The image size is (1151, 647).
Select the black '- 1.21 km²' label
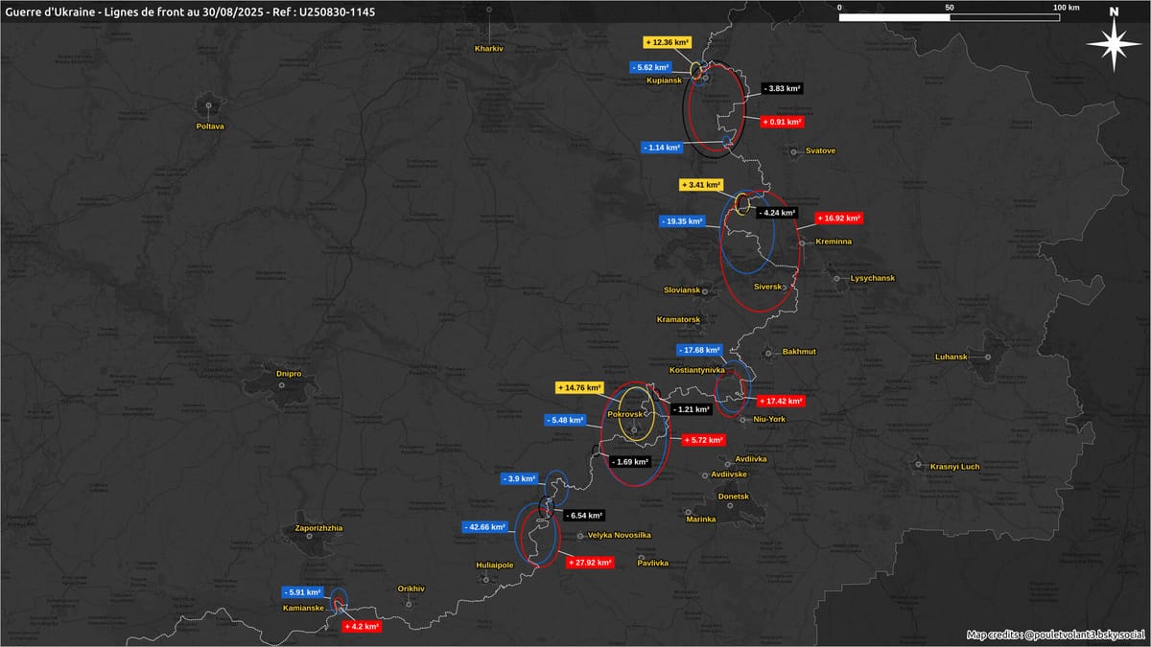(x=691, y=409)
